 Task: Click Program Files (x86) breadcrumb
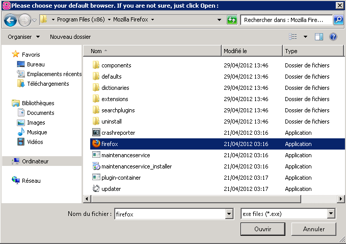point(81,20)
